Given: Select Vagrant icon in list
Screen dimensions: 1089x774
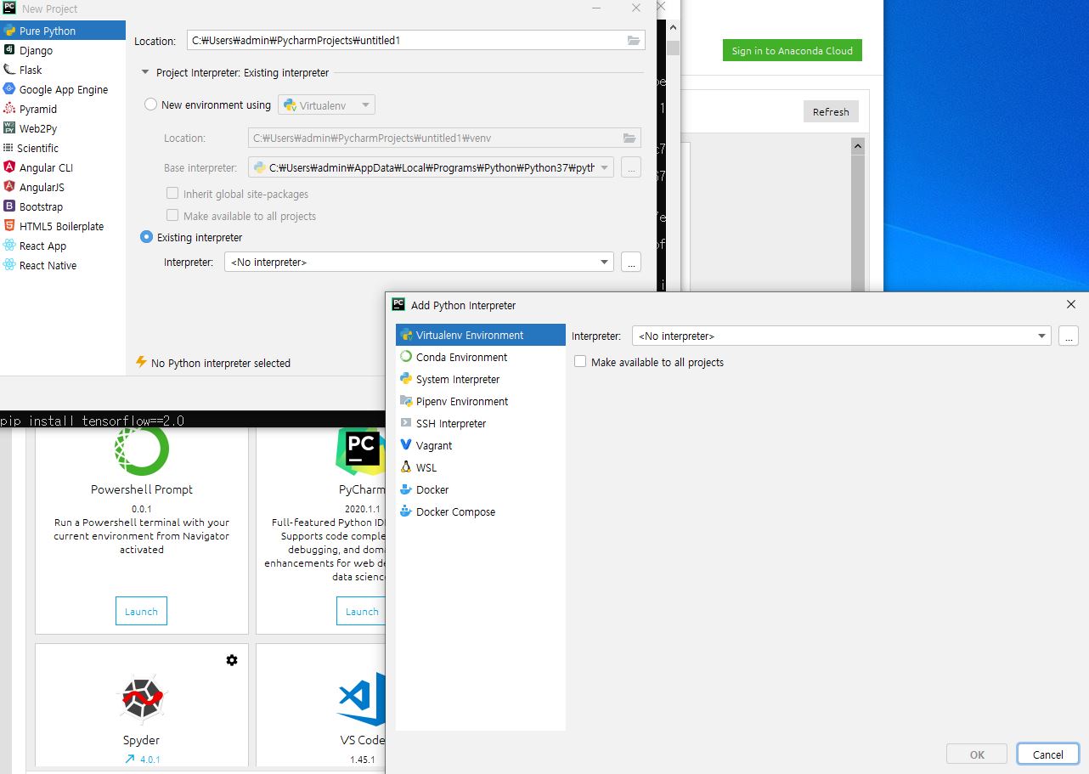Looking at the screenshot, I should point(407,445).
